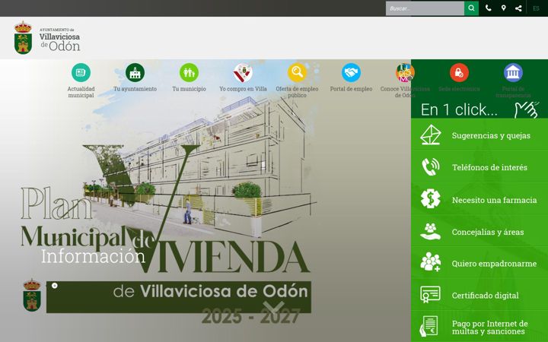
Task: Click the ringing phone icon for Teléfonos
Action: click(x=431, y=166)
